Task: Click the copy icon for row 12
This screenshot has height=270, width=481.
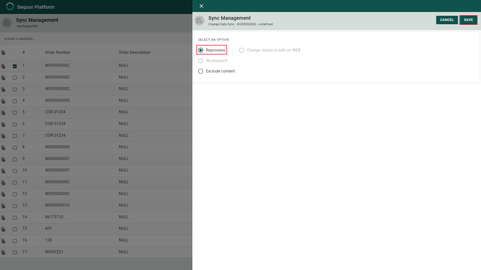Action: pyautogui.click(x=3, y=194)
